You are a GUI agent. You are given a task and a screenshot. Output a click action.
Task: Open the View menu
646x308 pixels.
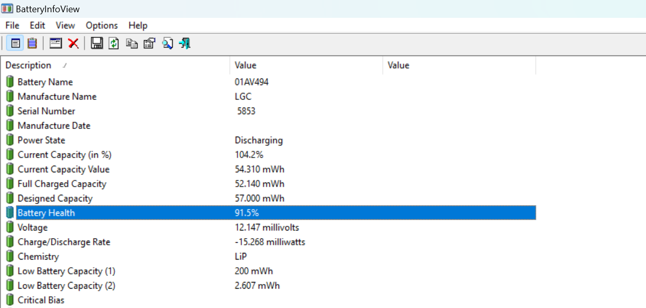click(x=65, y=25)
